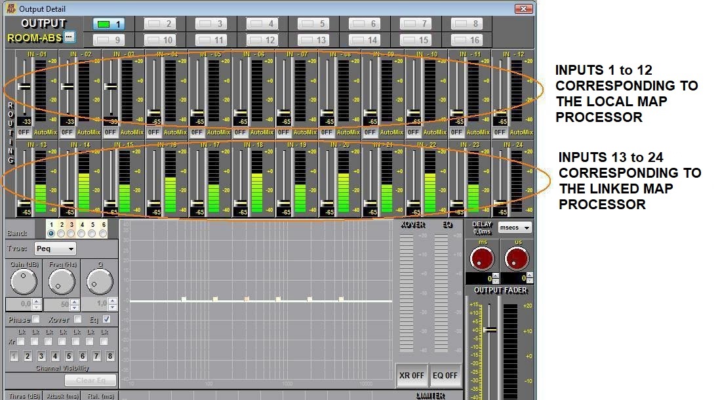Click the red ms delay knob
Screen dimensions: 718x400
click(x=483, y=258)
